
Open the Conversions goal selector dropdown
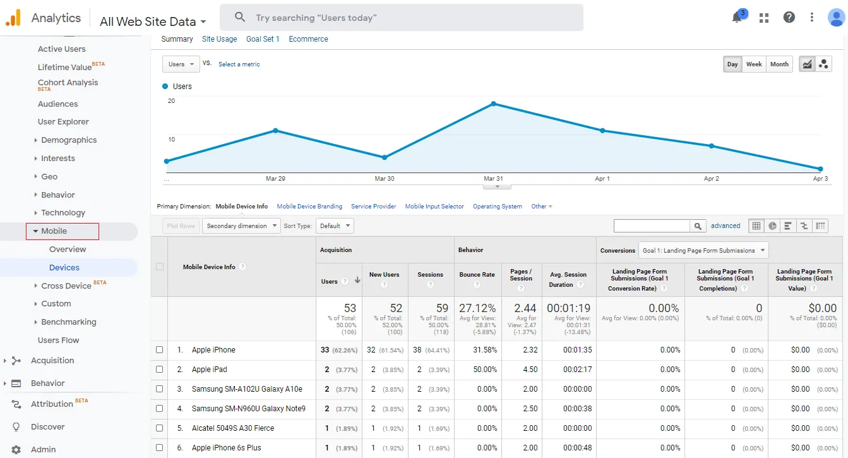(703, 250)
